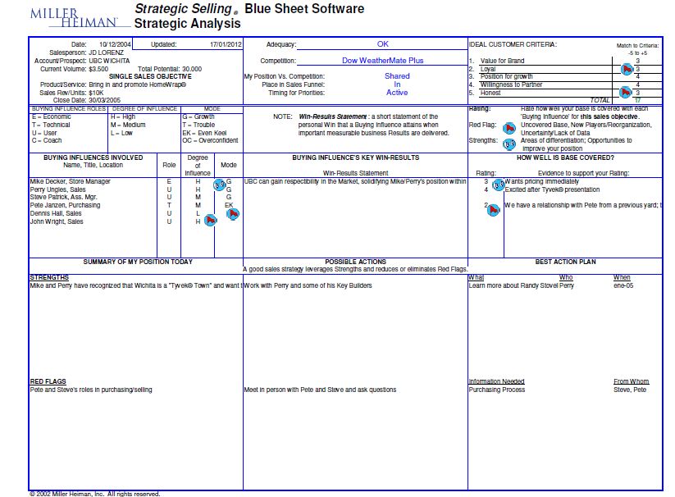The height and width of the screenshot is (497, 675).
Task: Click 'SUMMARY OF MY POSITION TODAY' header
Action: coord(138,262)
